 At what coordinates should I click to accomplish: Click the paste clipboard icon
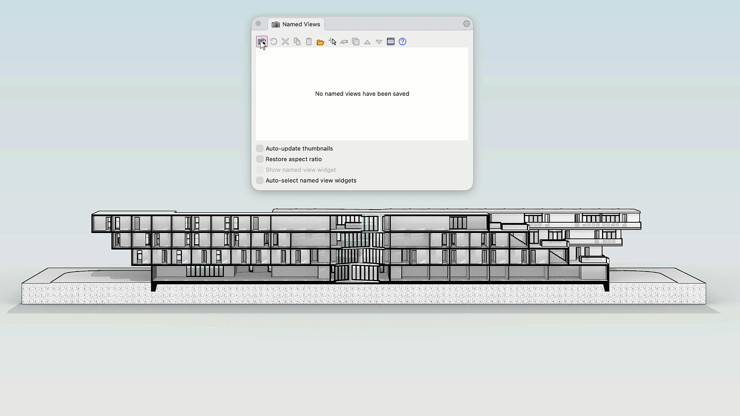point(309,42)
